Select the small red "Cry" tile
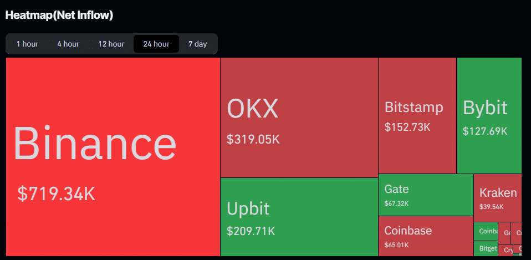The height and width of the screenshot is (260, 531). (507, 250)
